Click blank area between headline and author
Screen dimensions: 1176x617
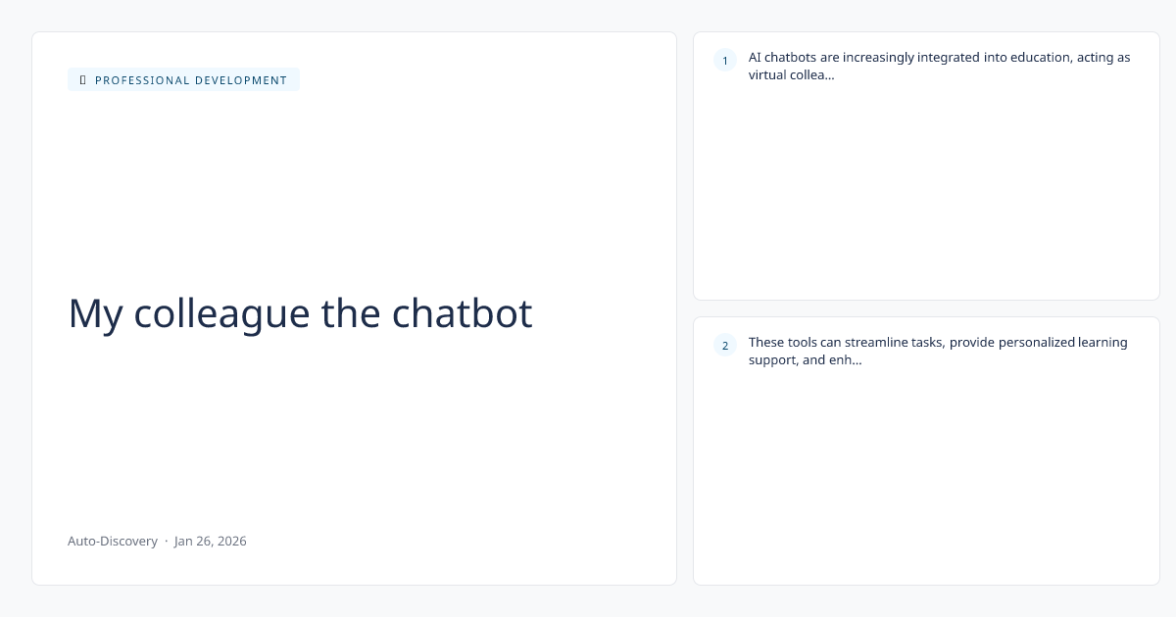click(x=353, y=431)
